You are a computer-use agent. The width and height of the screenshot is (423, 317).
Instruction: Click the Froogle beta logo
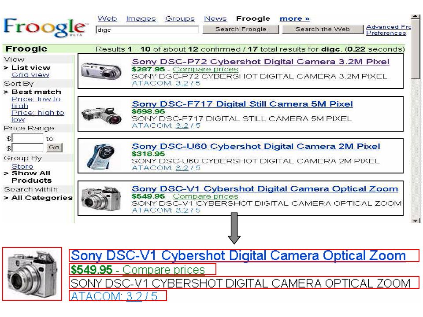click(x=45, y=27)
